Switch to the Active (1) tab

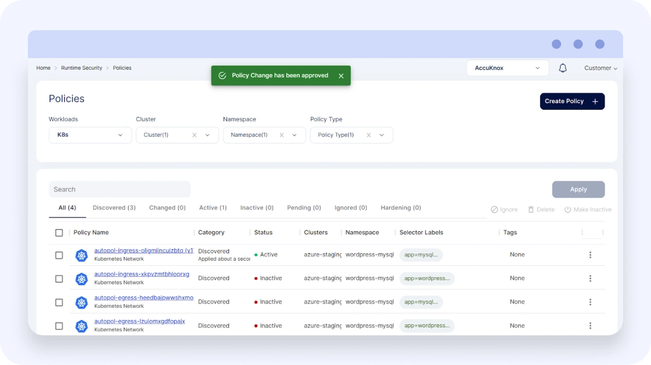[x=213, y=208]
